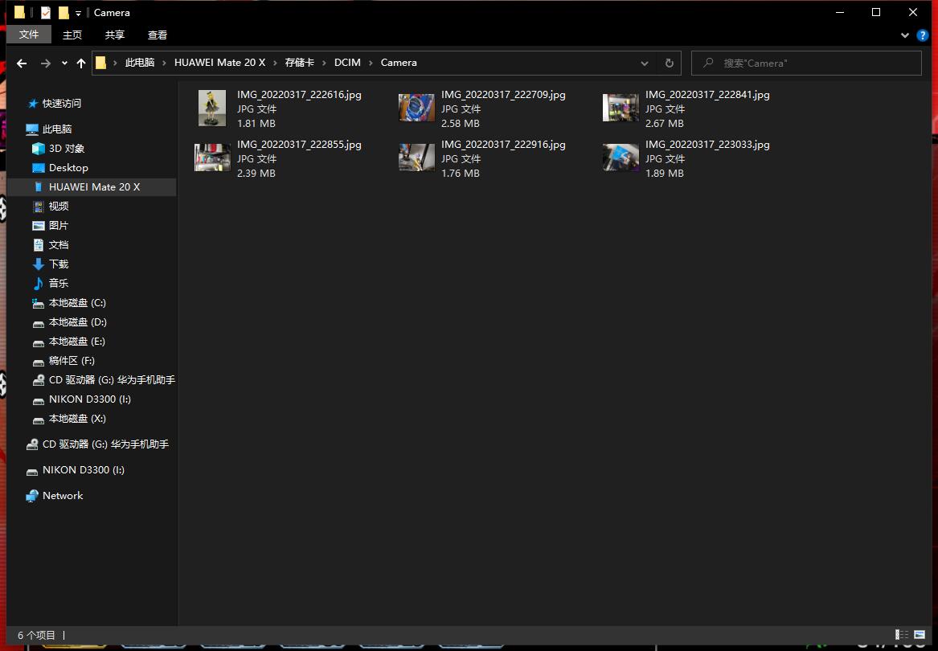Switch to the 主页 ribbon tab
This screenshot has height=651, width=938.
pos(72,35)
